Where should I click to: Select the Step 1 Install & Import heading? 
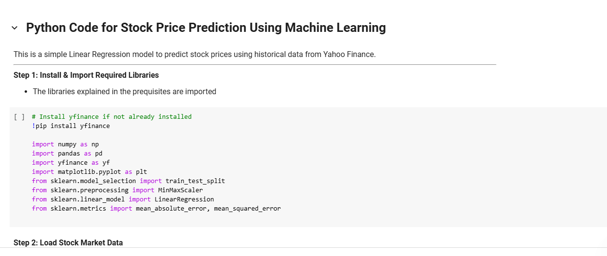[86, 75]
